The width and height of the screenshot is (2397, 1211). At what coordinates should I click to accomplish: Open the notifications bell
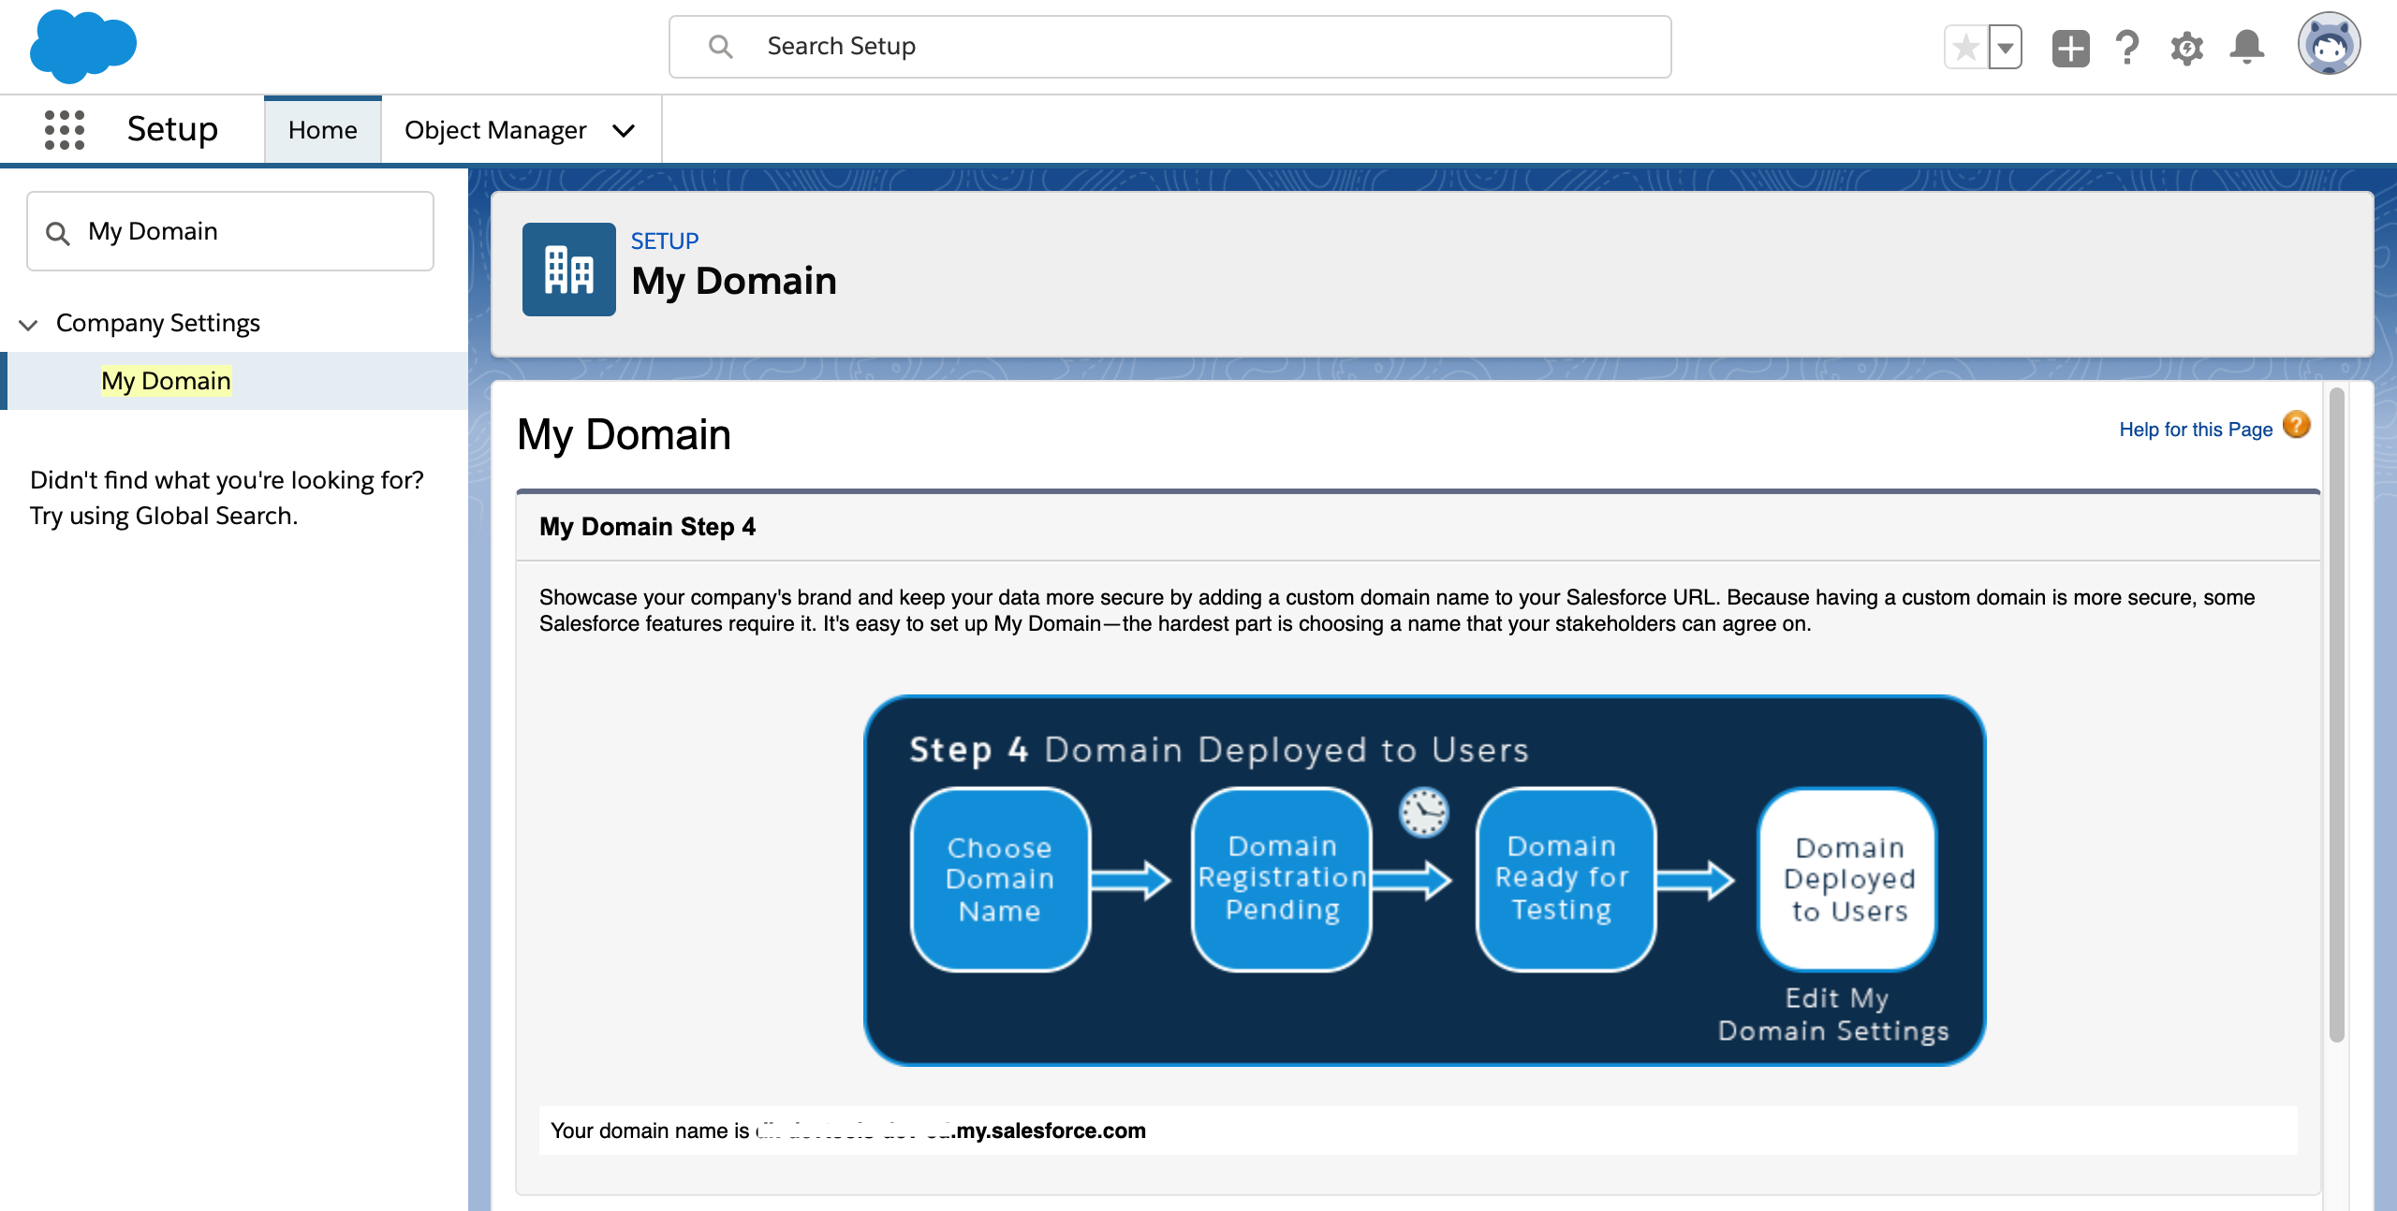coord(2246,47)
